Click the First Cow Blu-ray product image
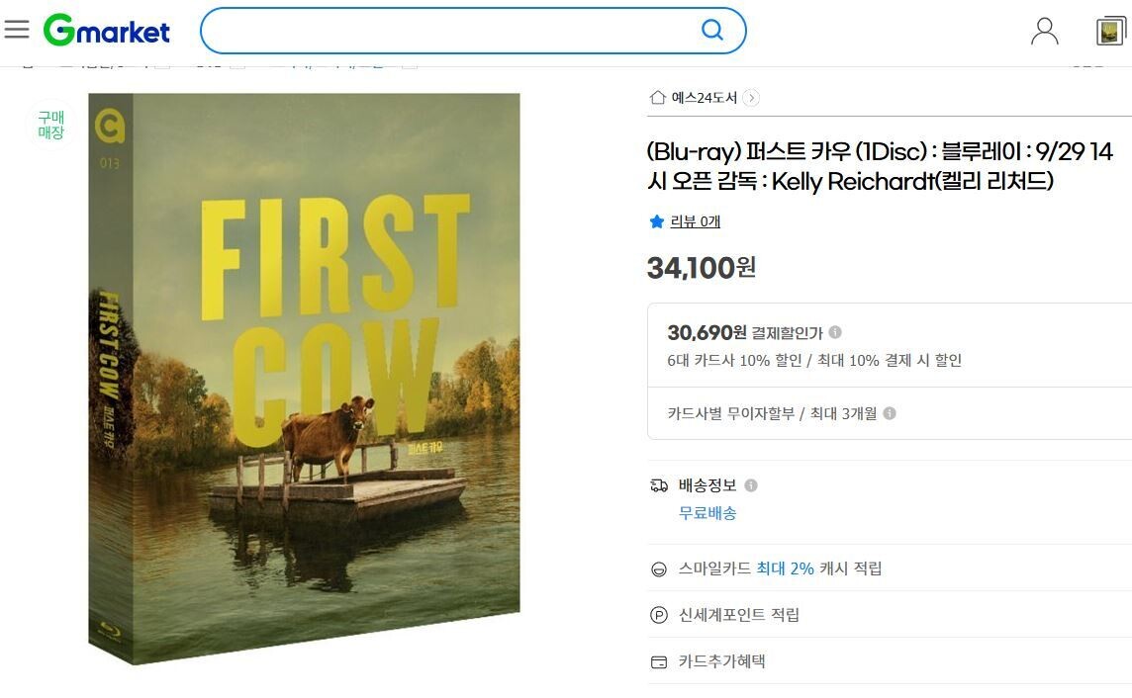This screenshot has height=698, width=1132. tap(304, 378)
